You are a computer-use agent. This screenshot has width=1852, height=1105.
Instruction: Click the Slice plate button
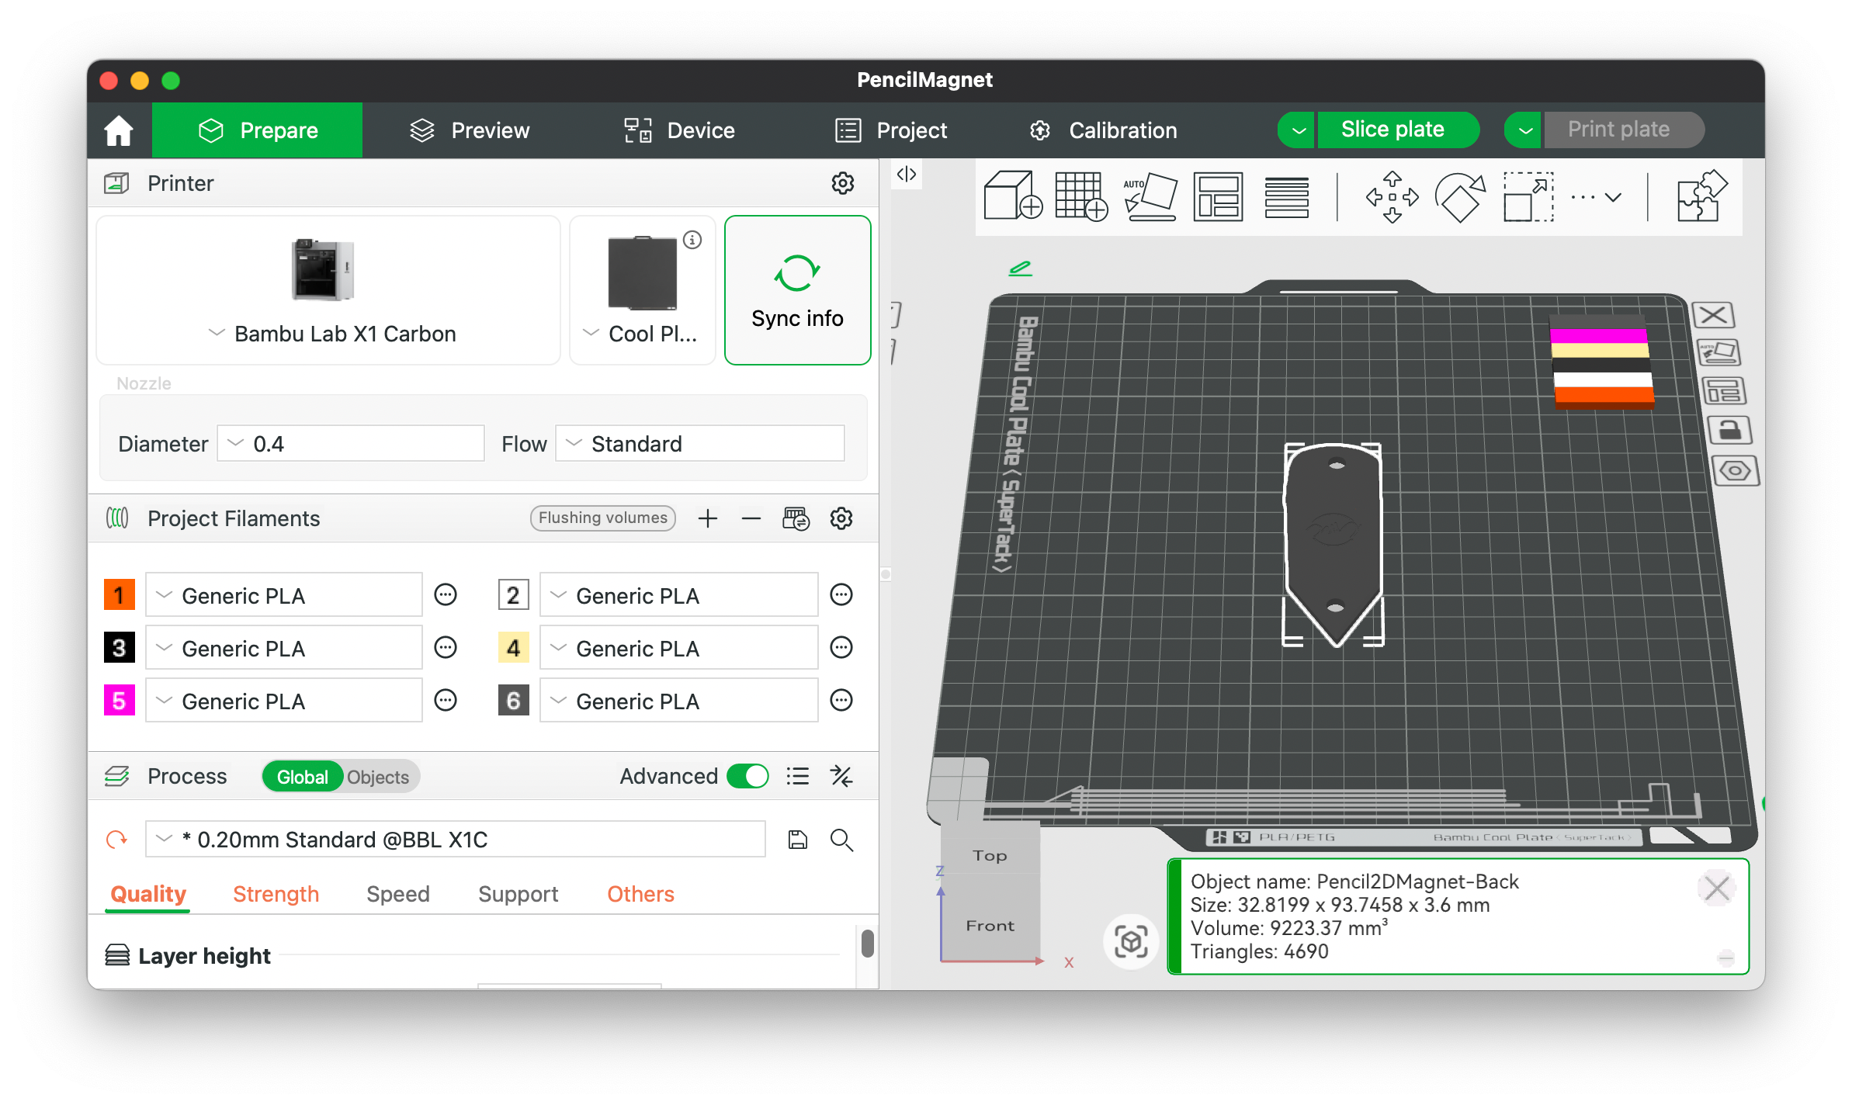point(1397,130)
